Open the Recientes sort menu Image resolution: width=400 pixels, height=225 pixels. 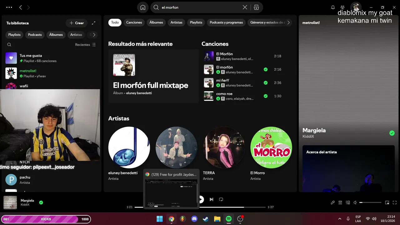pos(85,45)
